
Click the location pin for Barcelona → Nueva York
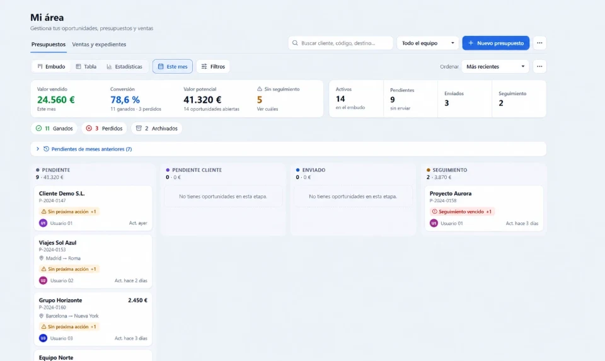pos(42,316)
